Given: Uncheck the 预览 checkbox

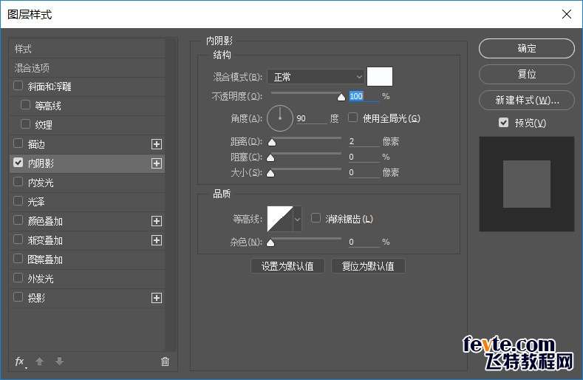Looking at the screenshot, I should point(503,123).
